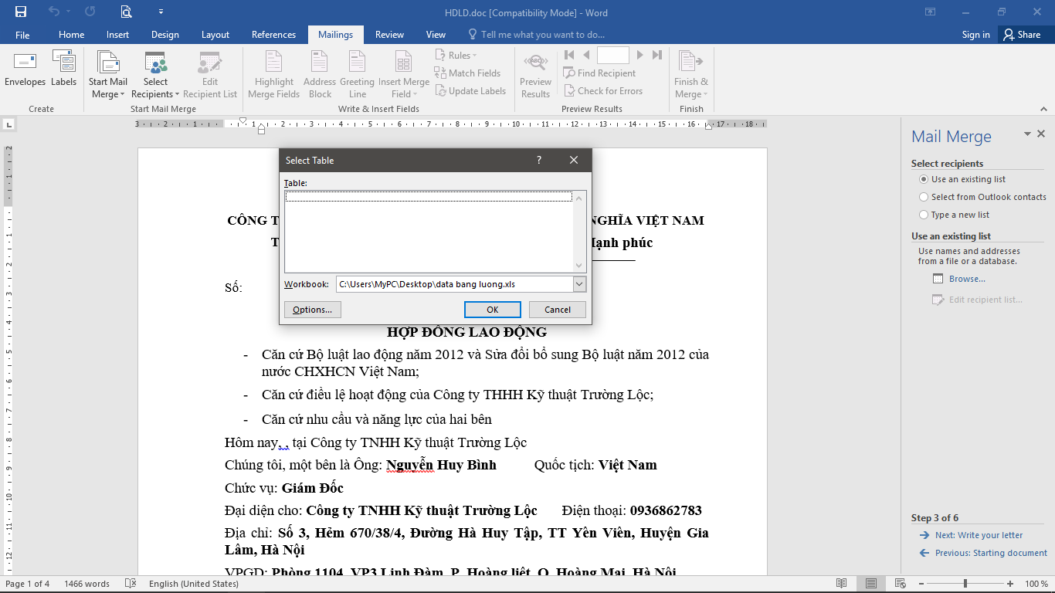The height and width of the screenshot is (593, 1055).
Task: Expand the Workbook path dropdown
Action: point(579,284)
